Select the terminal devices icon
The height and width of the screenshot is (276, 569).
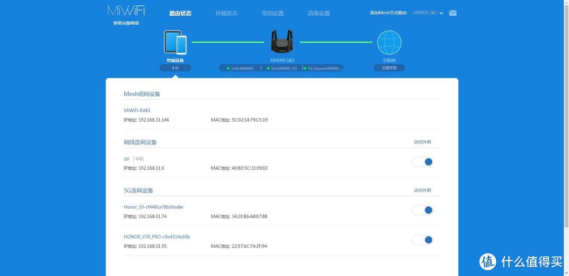pos(175,43)
